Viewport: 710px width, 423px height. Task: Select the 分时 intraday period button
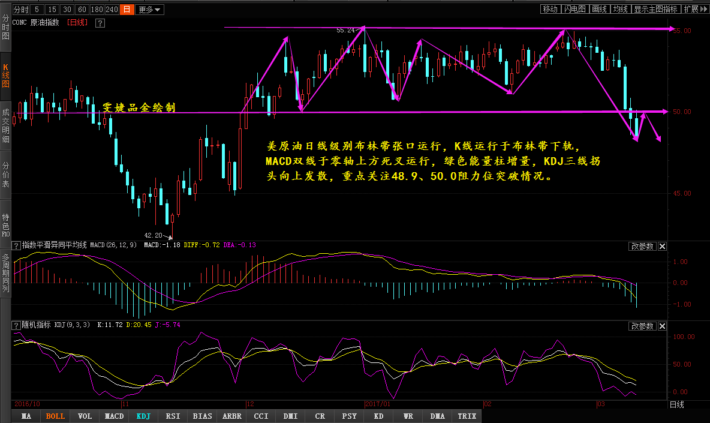click(21, 10)
